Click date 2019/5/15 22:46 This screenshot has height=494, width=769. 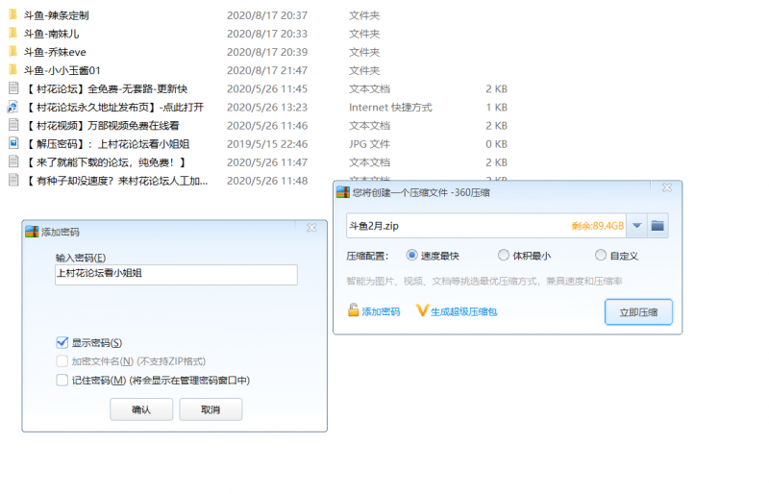coord(267,144)
